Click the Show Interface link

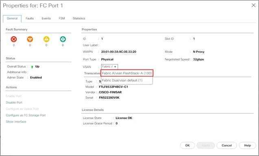pos(16,121)
